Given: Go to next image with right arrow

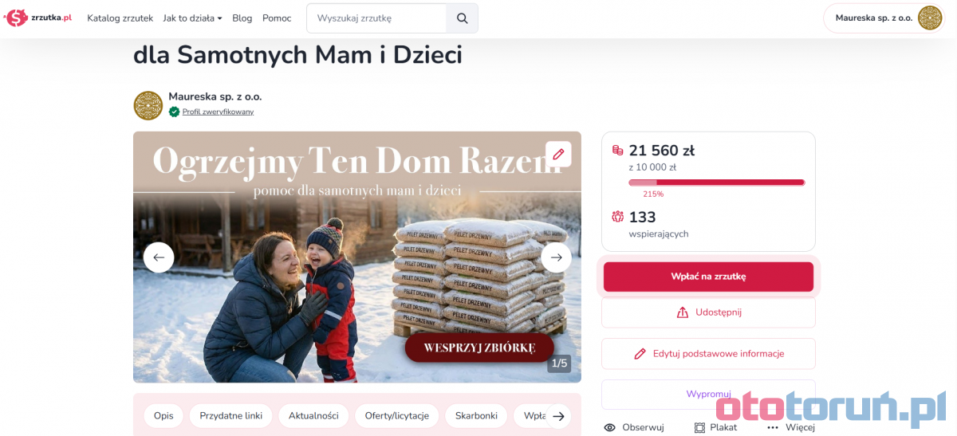Looking at the screenshot, I should click(557, 257).
